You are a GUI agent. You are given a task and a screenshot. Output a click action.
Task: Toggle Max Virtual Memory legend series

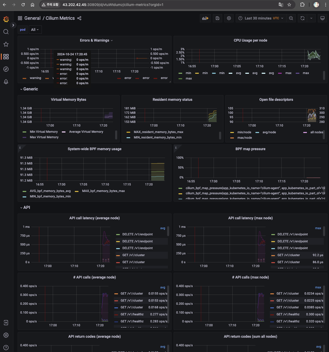(x=44, y=137)
